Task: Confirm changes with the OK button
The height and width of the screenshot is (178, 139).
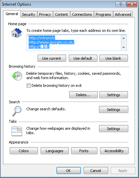Action: point(68,170)
